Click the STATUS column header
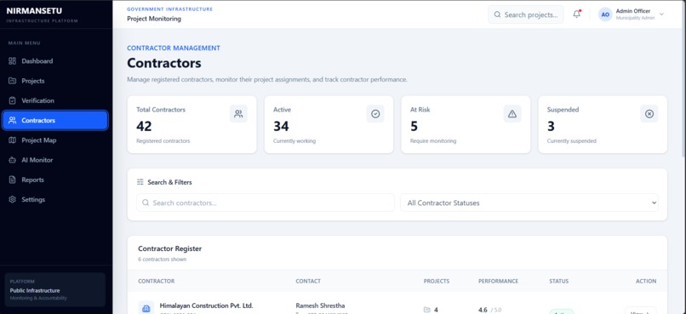The image size is (686, 314). click(x=558, y=281)
